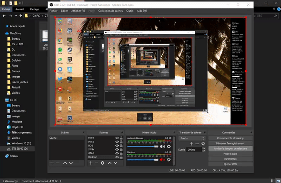Open the Outils menu in OBS
This screenshot has width=281, height=183.
(130, 11)
